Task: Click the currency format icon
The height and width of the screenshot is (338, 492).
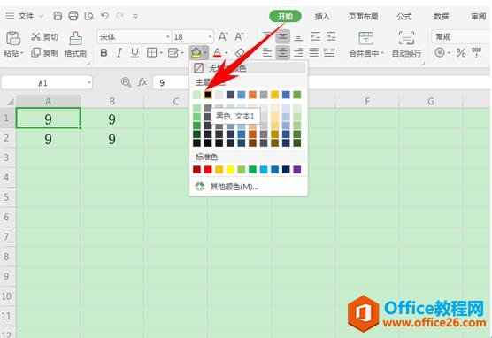Action: (440, 52)
